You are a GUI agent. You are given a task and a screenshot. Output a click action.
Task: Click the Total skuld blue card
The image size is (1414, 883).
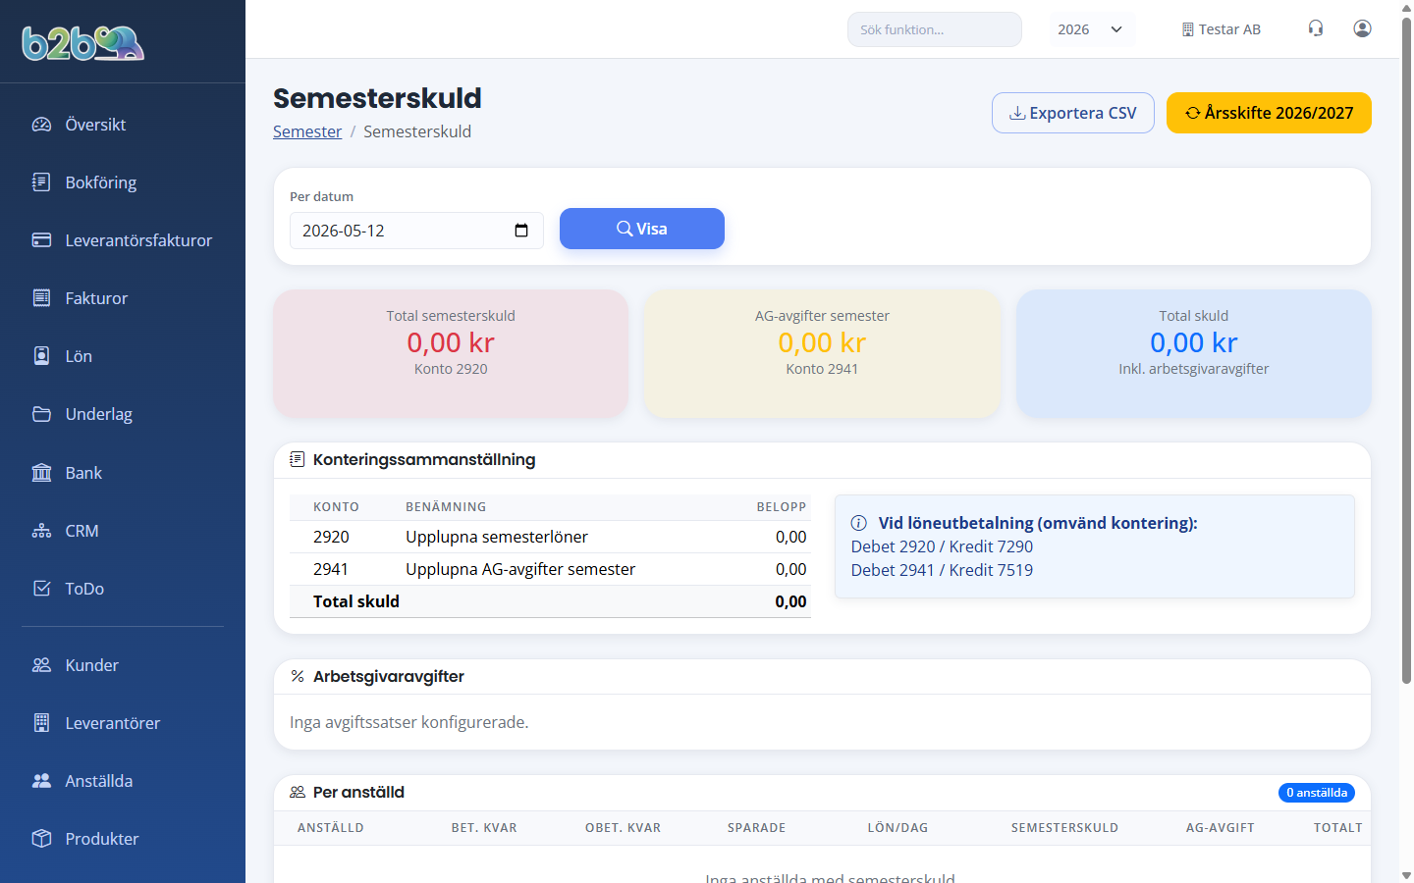pyautogui.click(x=1194, y=353)
